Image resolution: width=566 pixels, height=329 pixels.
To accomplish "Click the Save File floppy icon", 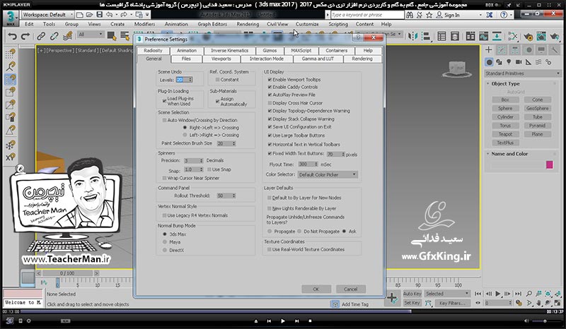I will pos(99,15).
